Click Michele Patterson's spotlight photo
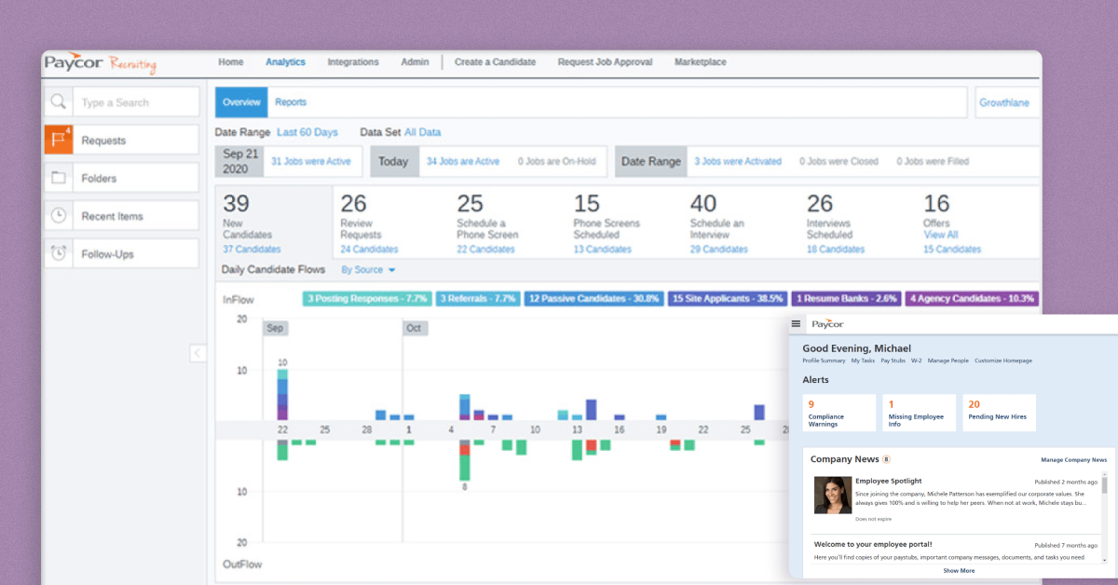The image size is (1118, 585). click(833, 495)
